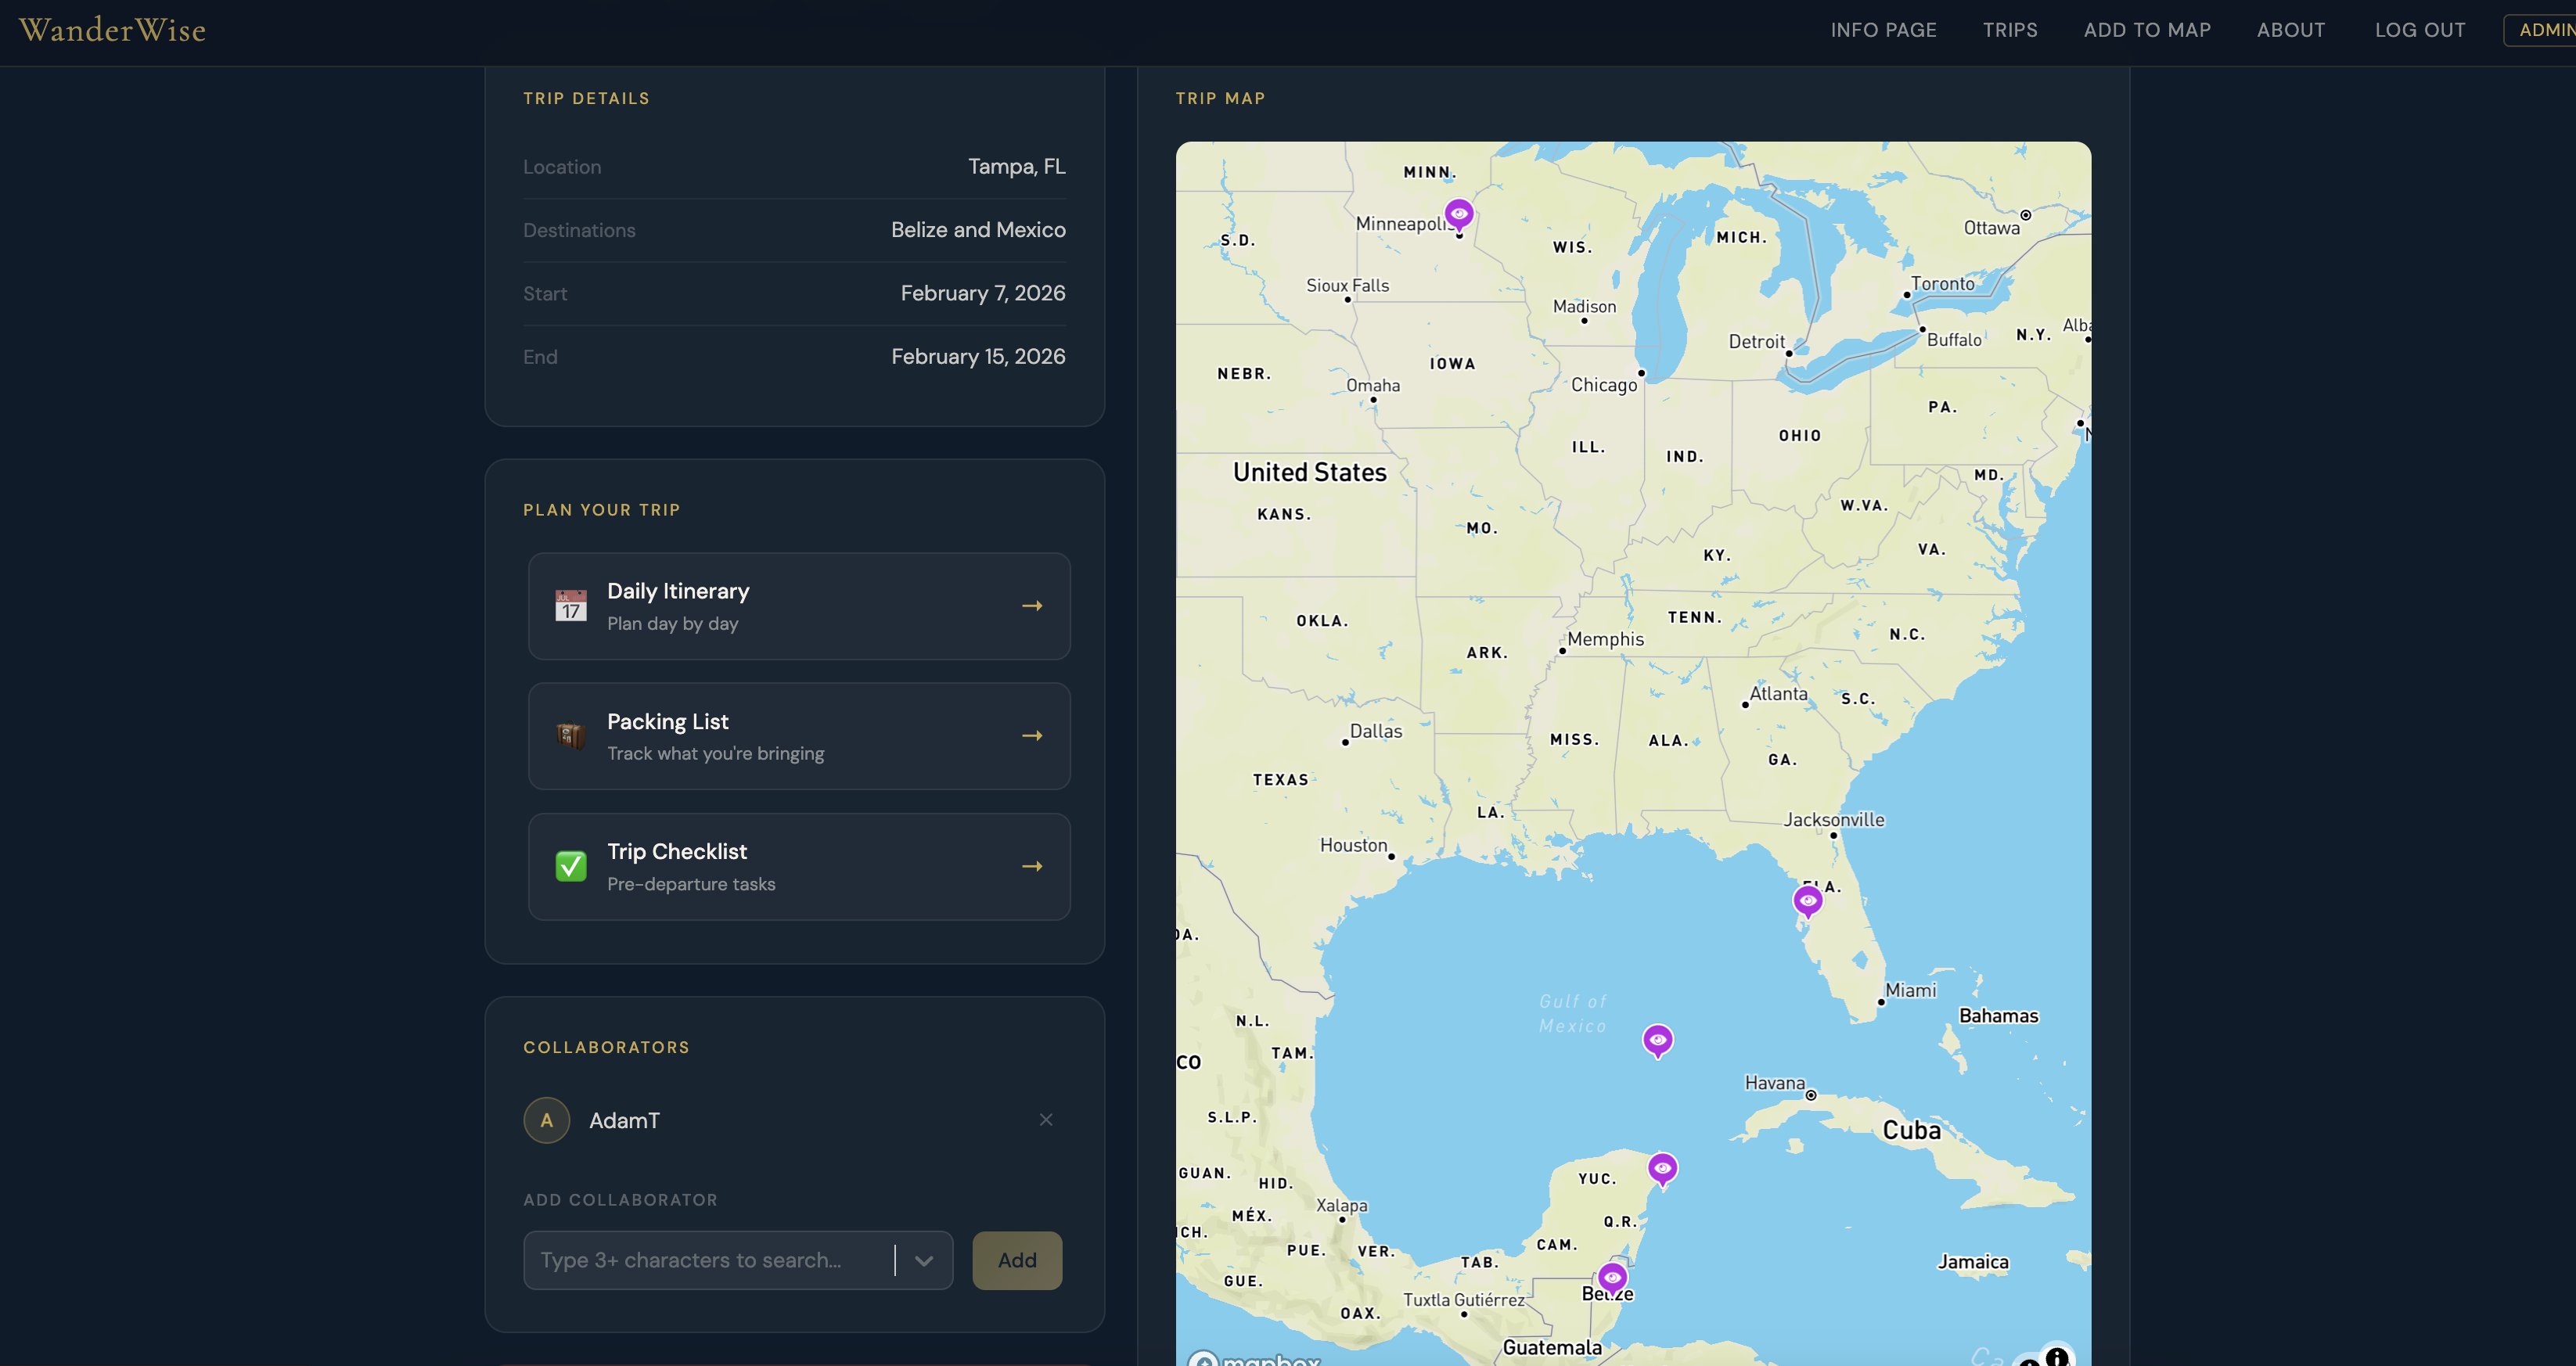The image size is (2576, 1366).
Task: Click the map pin in the Gulf of Mexico
Action: [x=1658, y=1039]
